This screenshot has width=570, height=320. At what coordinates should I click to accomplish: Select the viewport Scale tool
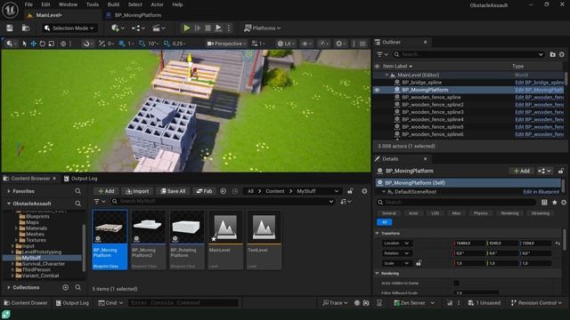point(52,44)
